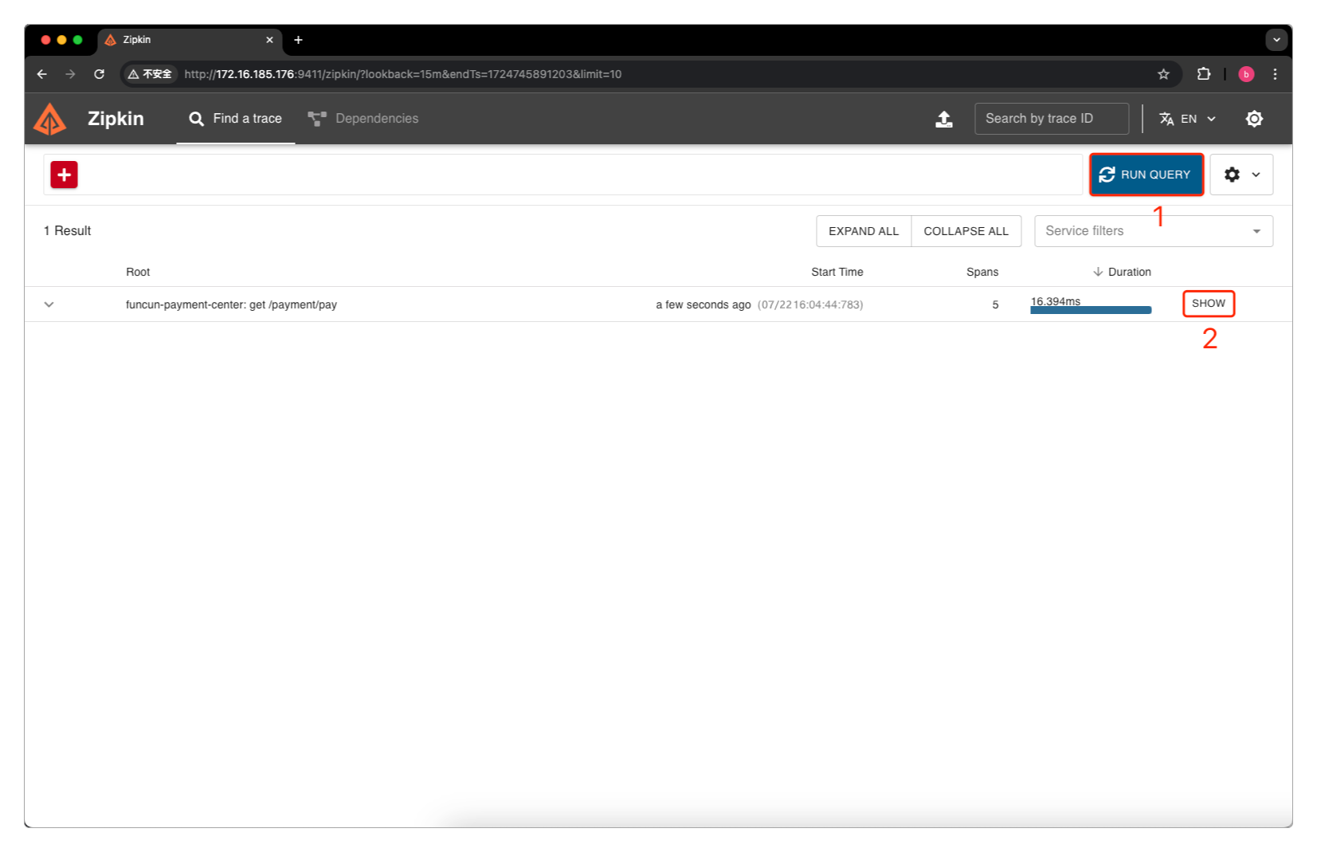Open the Chrome three-dot menu

1275,74
